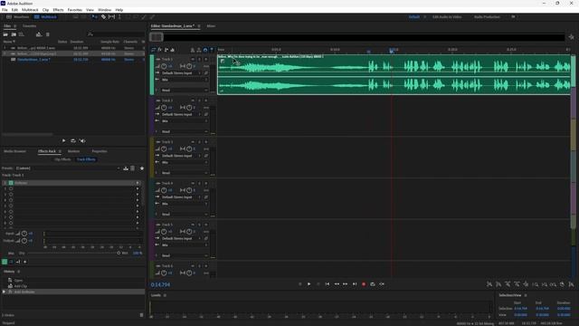Viewport: 579px width, 326px height.
Task: Mark rack preset as favorite star
Action: click(x=142, y=168)
